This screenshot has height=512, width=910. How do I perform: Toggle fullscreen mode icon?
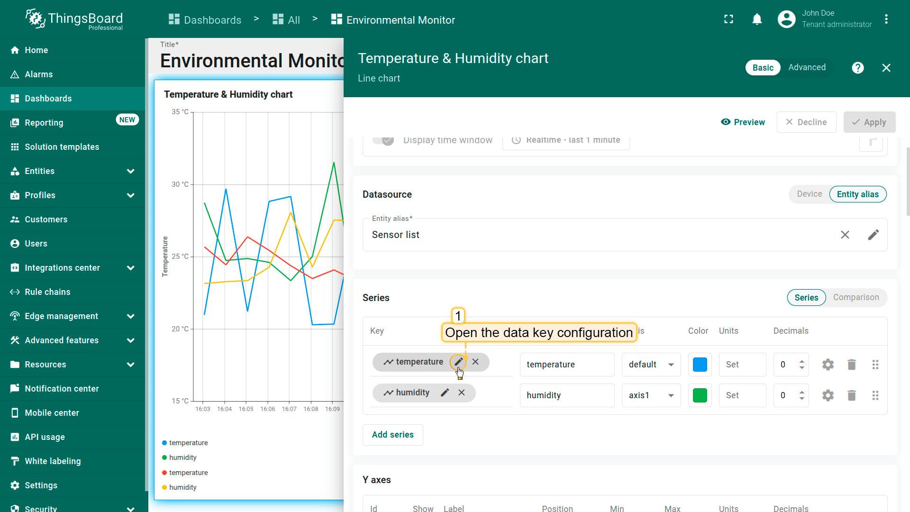pos(728,19)
